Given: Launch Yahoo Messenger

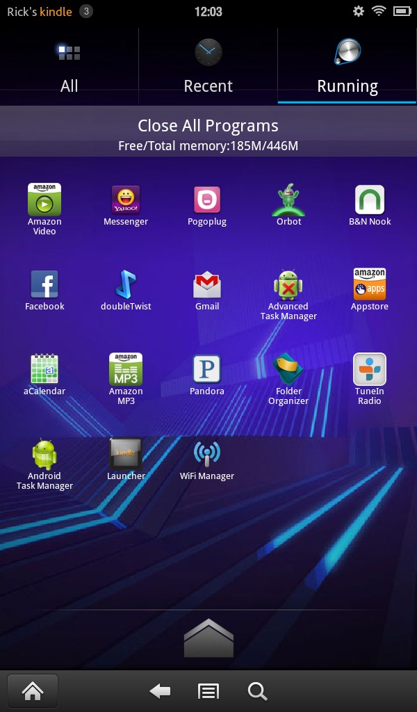Looking at the screenshot, I should pyautogui.click(x=126, y=200).
